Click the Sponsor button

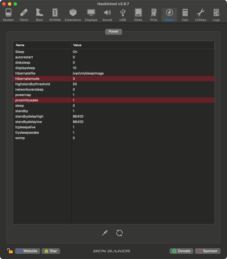[x=207, y=251]
